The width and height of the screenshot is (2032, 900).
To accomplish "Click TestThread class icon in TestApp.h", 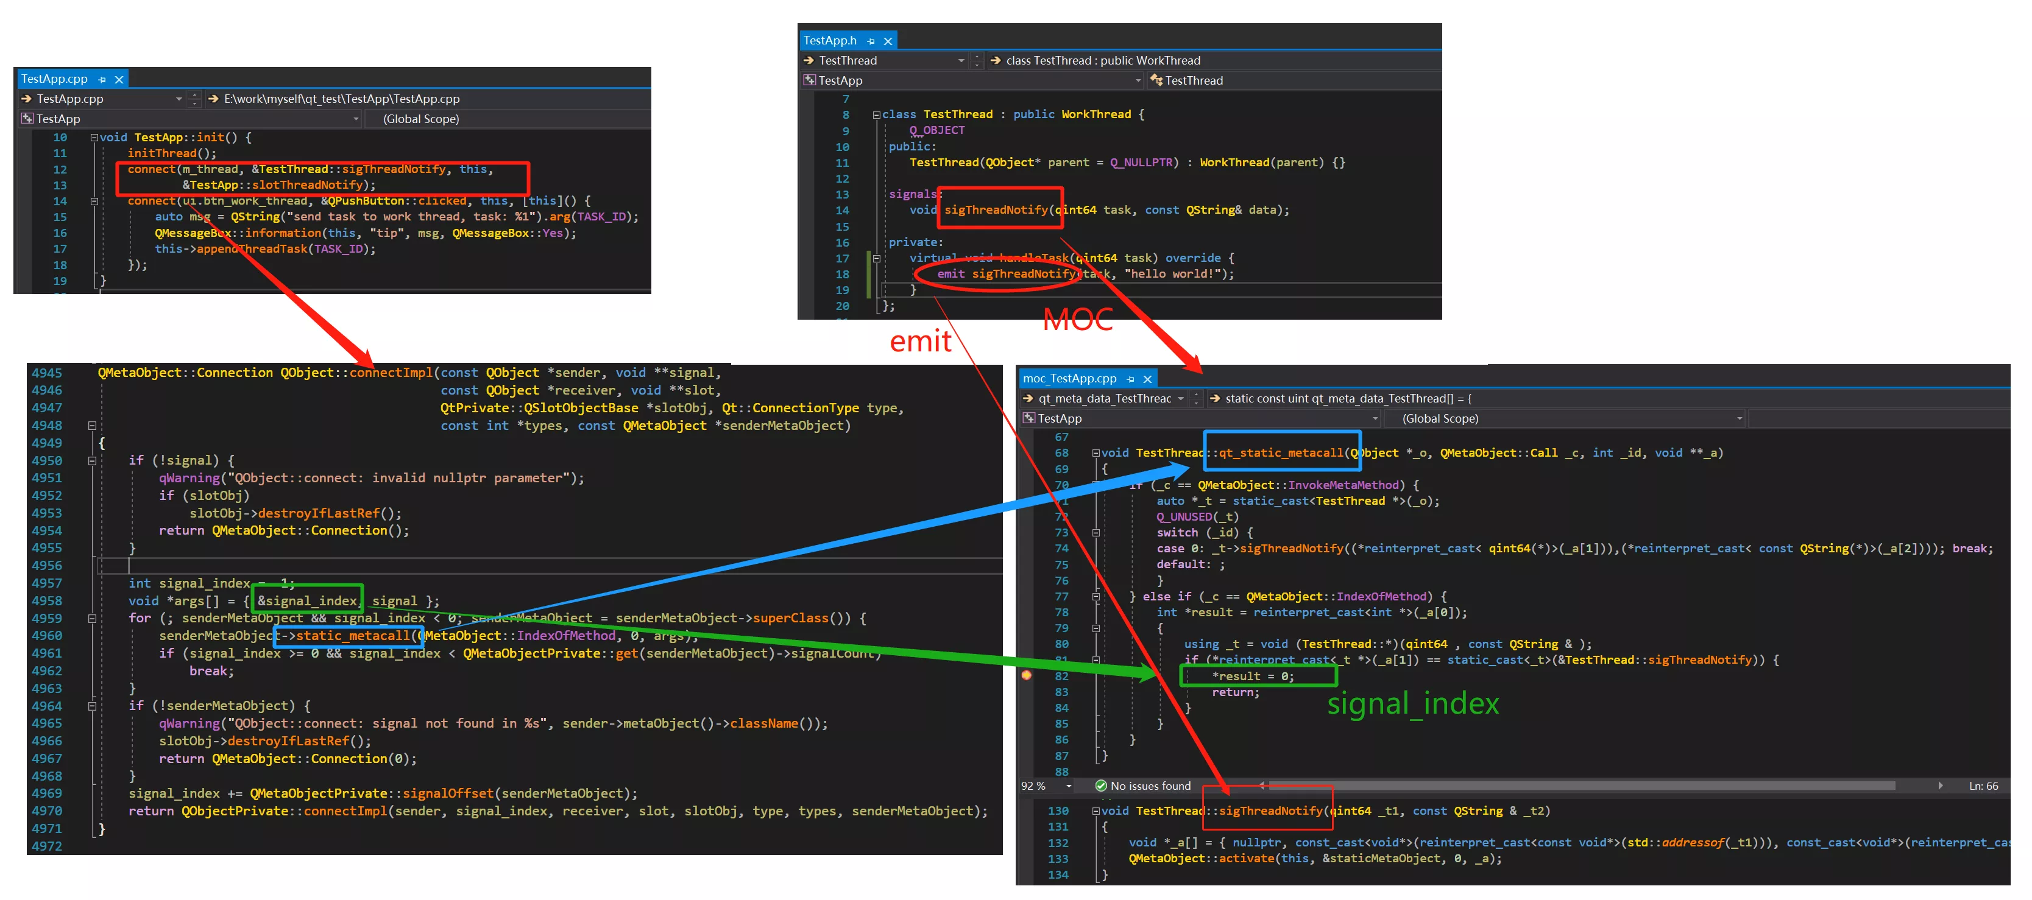I will [x=1156, y=80].
